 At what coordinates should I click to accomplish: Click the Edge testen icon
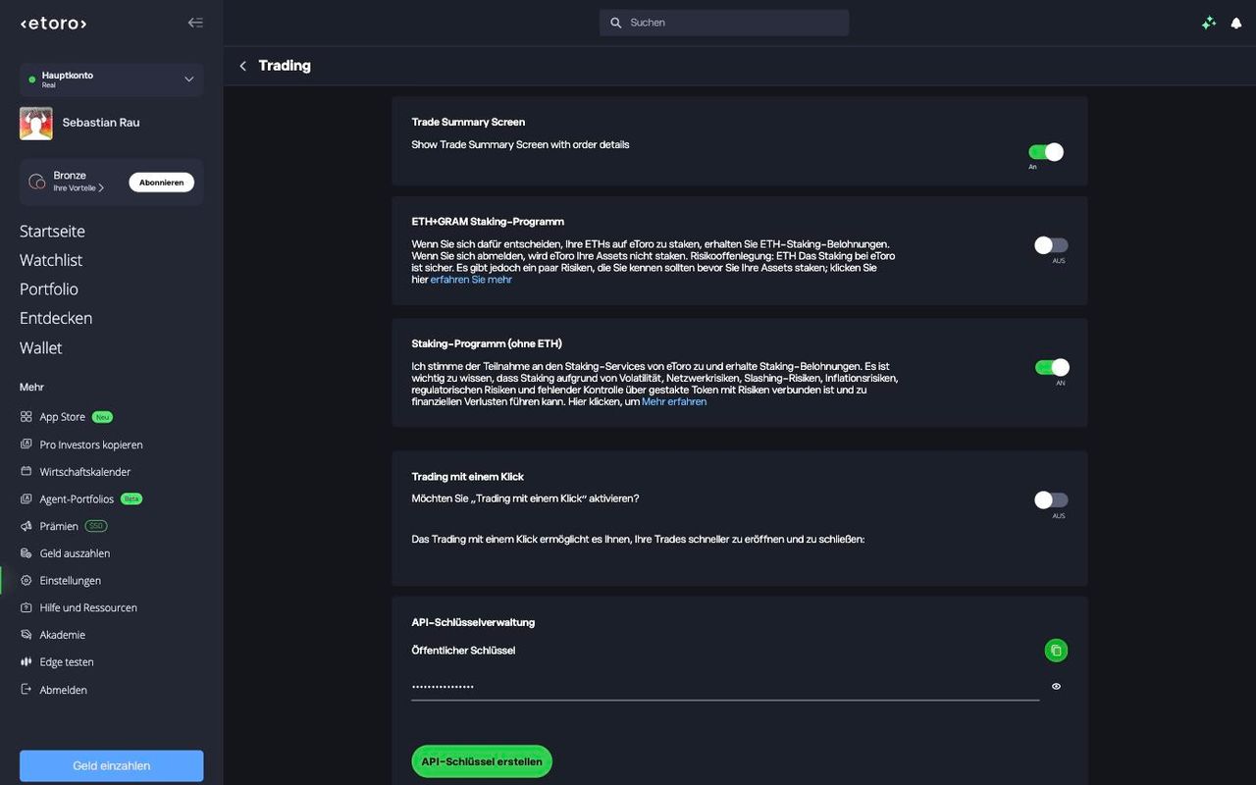click(26, 662)
